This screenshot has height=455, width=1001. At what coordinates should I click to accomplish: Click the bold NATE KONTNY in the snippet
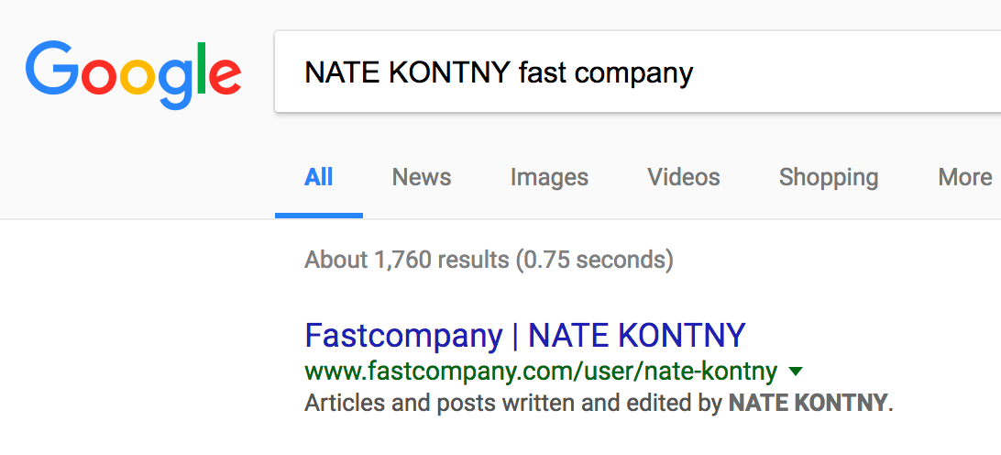pos(808,403)
